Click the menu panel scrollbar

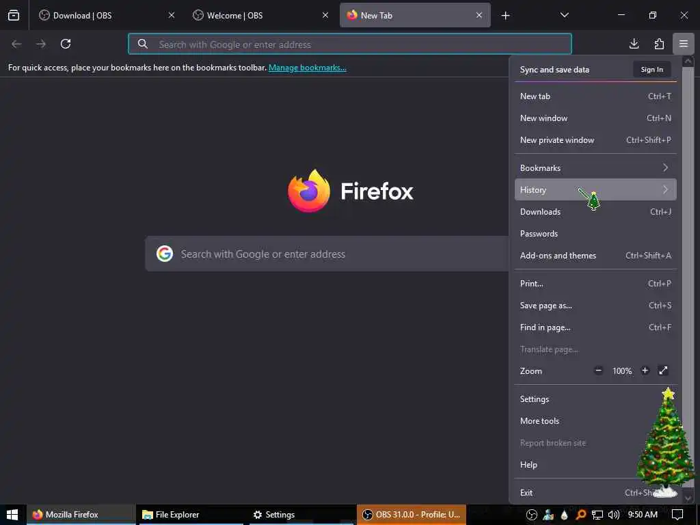pos(688,279)
